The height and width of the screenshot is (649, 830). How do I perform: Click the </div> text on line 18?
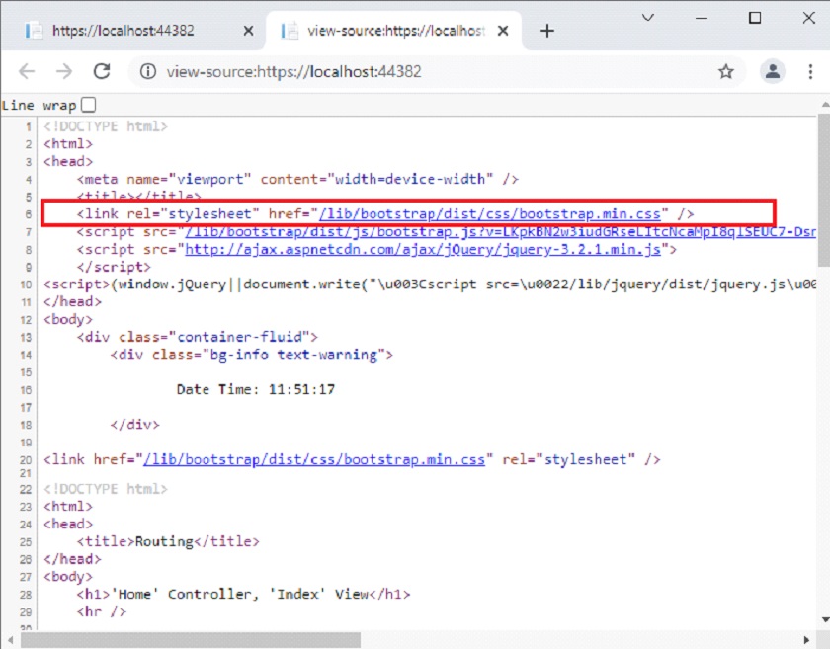coord(135,425)
